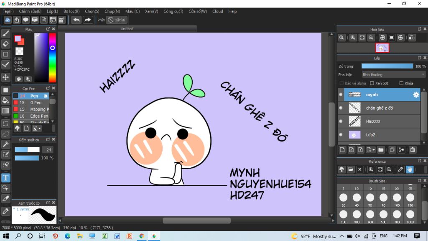Zoom out on the Navigator panel
This screenshot has width=428, height=241.
(x=371, y=38)
